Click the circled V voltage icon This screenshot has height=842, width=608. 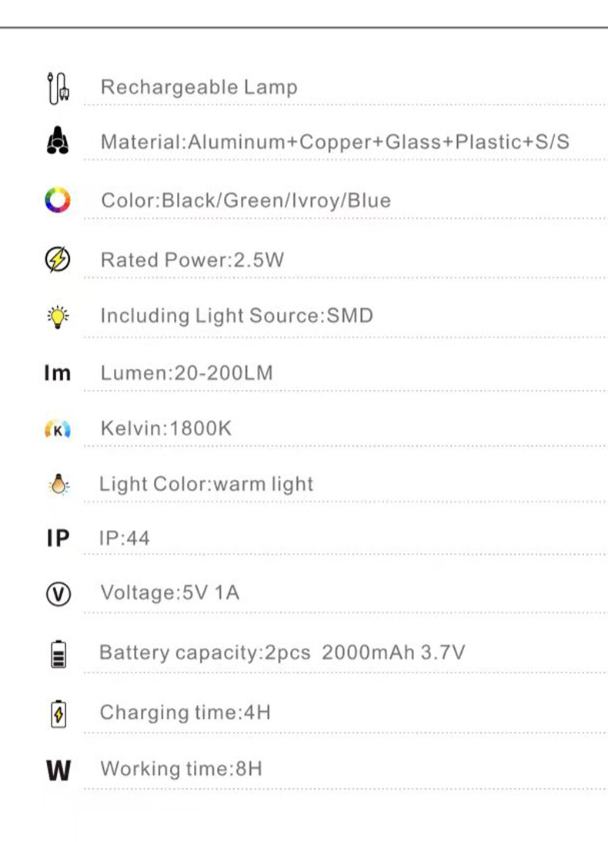point(58,594)
